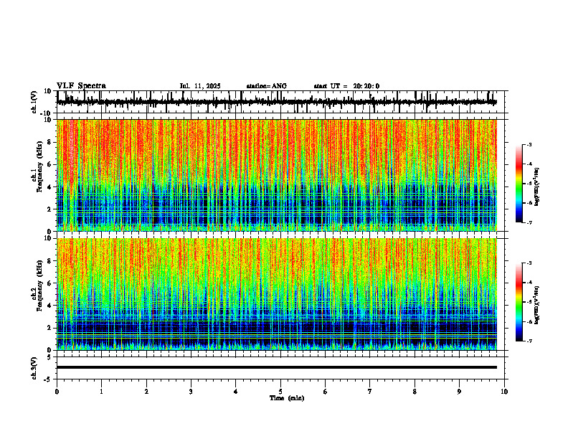Click the ch.1 spectrogram color scale bar
Image resolution: width=568 pixels, height=439 pixels.
[x=519, y=184]
